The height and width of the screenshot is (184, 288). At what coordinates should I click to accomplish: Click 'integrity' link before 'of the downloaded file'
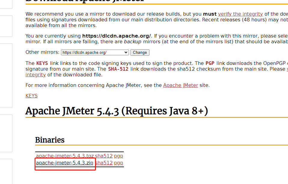coord(36,75)
